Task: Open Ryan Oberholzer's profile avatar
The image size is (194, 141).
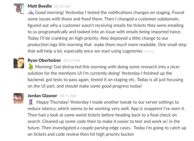Action: pos(19,63)
